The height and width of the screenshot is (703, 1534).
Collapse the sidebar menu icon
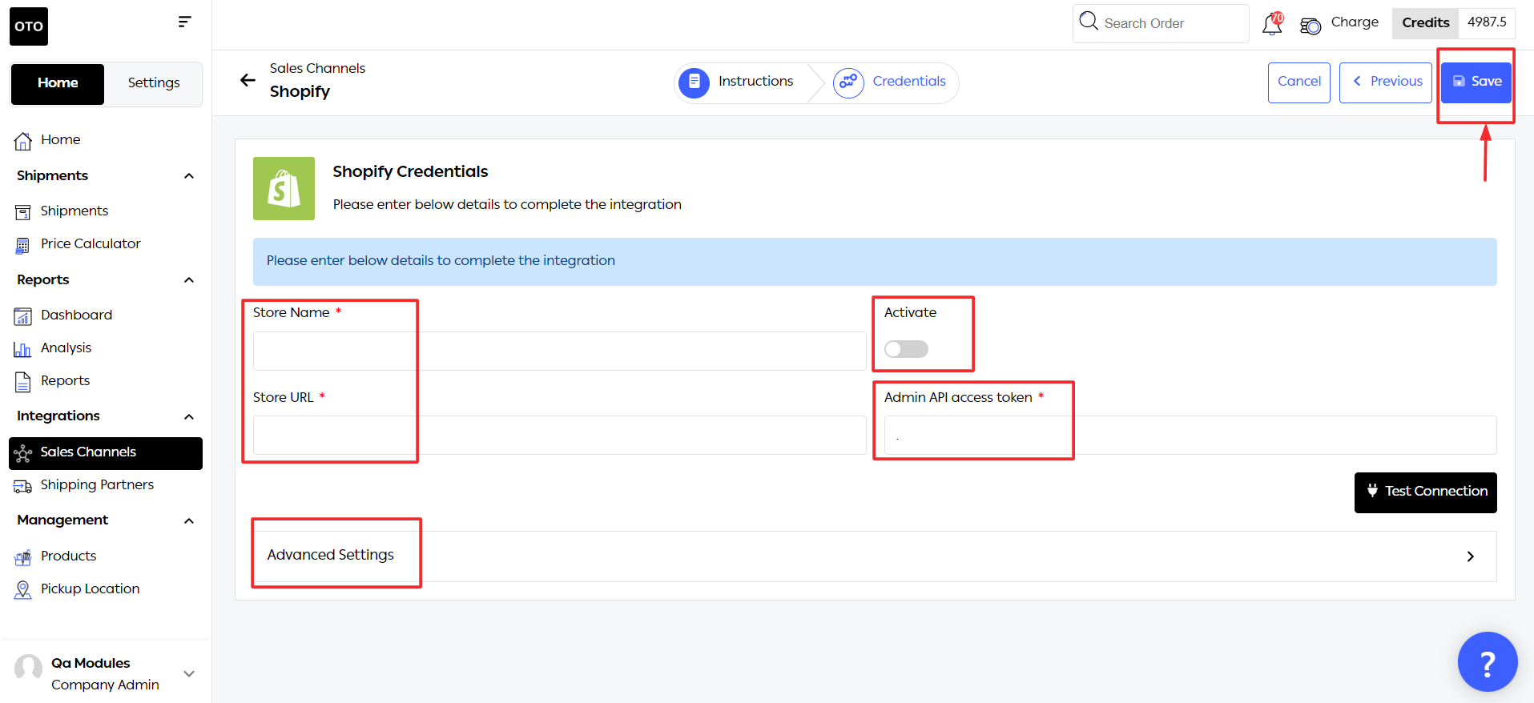(x=184, y=22)
